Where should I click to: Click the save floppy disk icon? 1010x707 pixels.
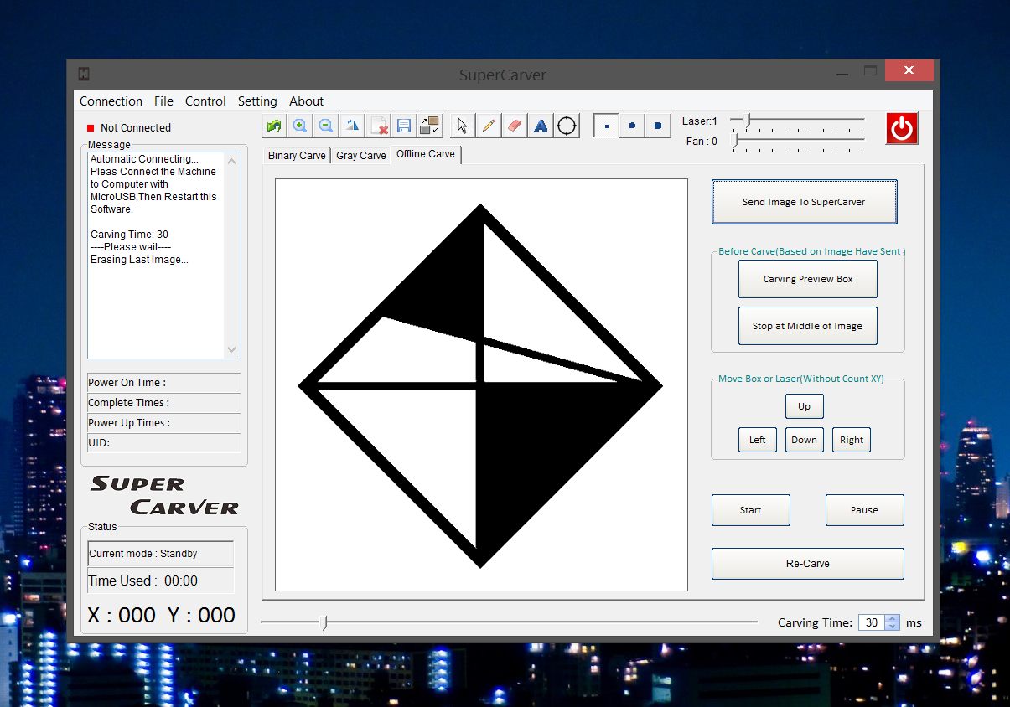(404, 126)
